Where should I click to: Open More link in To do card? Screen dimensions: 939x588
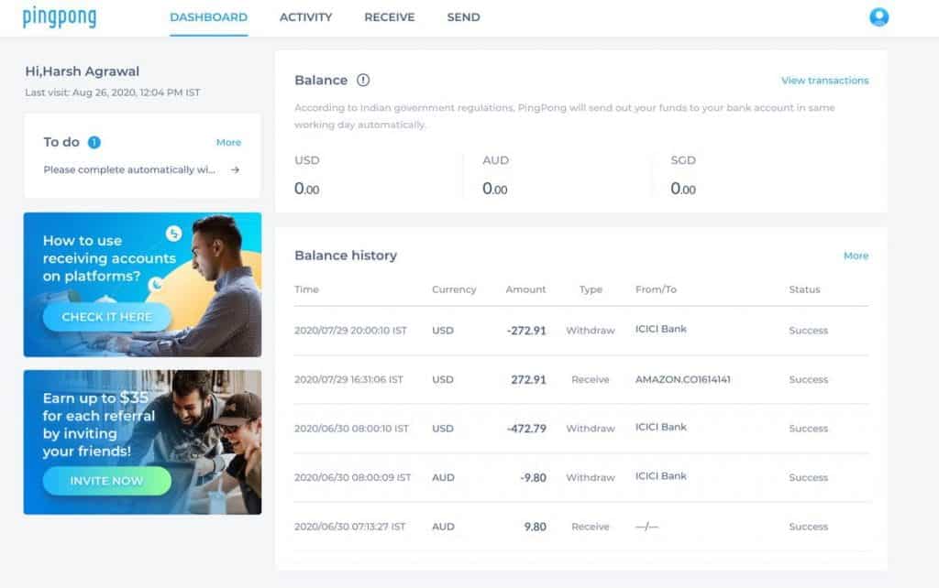click(x=228, y=142)
